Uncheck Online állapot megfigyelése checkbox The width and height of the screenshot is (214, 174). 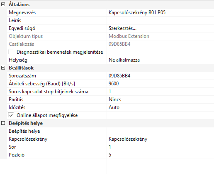click(x=11, y=115)
